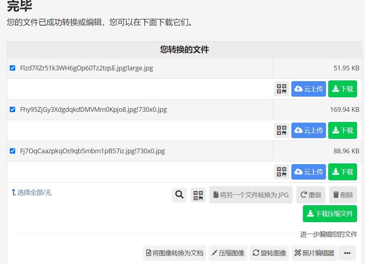Screen dimensions: 365x264
Task: Show QR code for Fhy95ZjGy3XdgdqkdDMVMm0Kpjo8.jpg
Action: coord(281,130)
